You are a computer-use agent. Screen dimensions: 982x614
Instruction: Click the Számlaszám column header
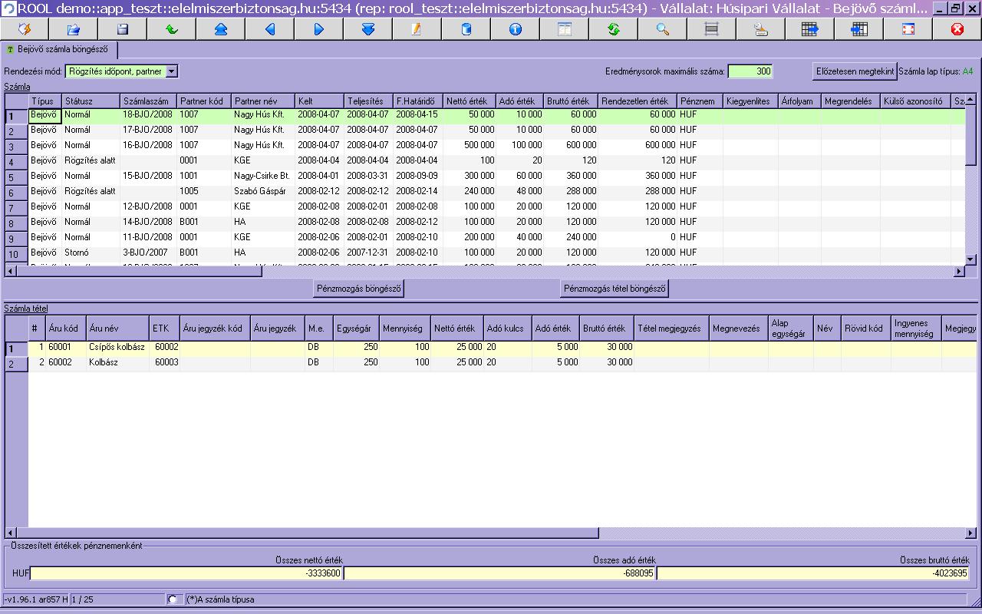(x=149, y=101)
